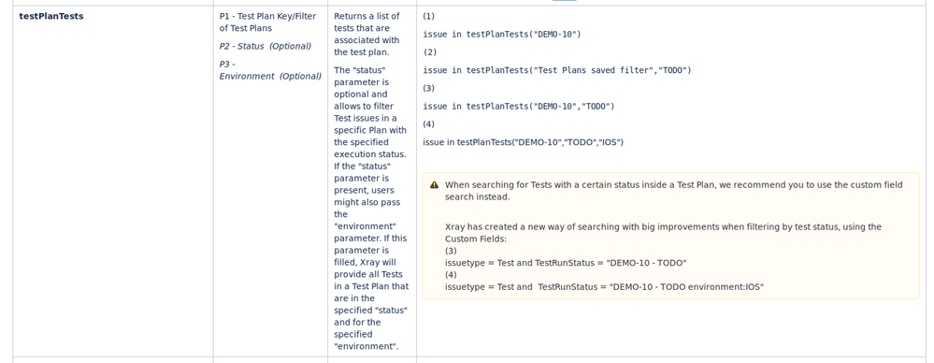Click example label (1) above first query
Image resolution: width=934 pixels, height=363 pixels.
pos(429,16)
